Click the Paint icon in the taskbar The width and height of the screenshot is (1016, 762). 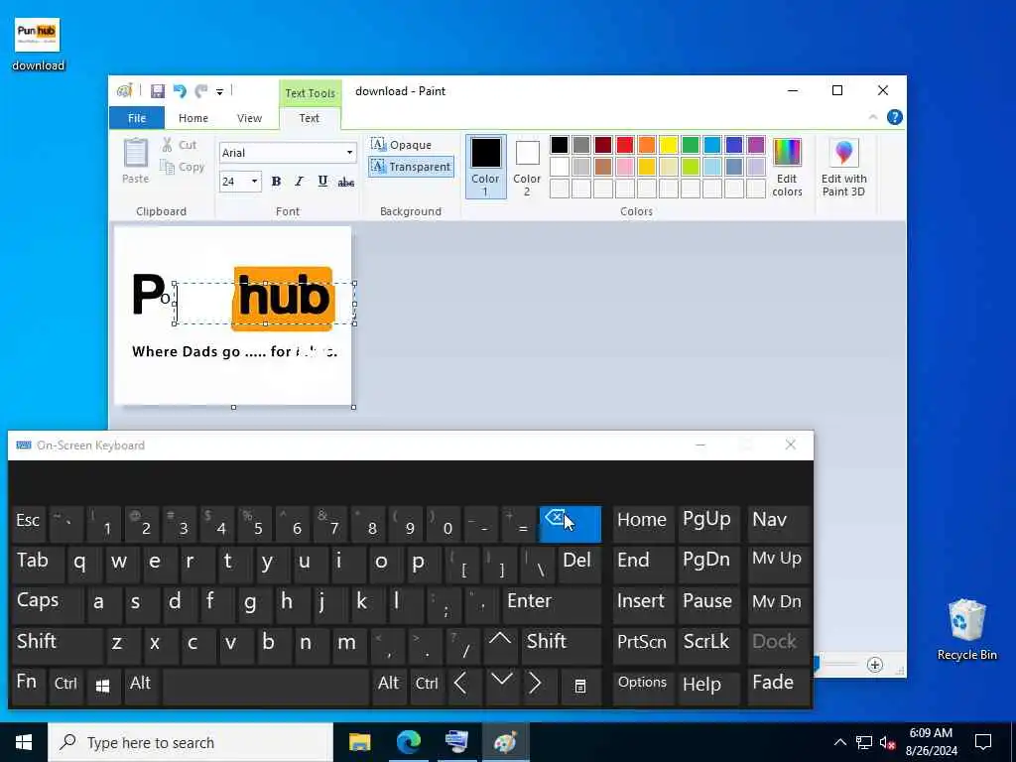505,742
